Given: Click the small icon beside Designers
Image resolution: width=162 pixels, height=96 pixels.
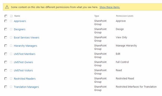Looking at the screenshot, I should (x=11, y=29).
